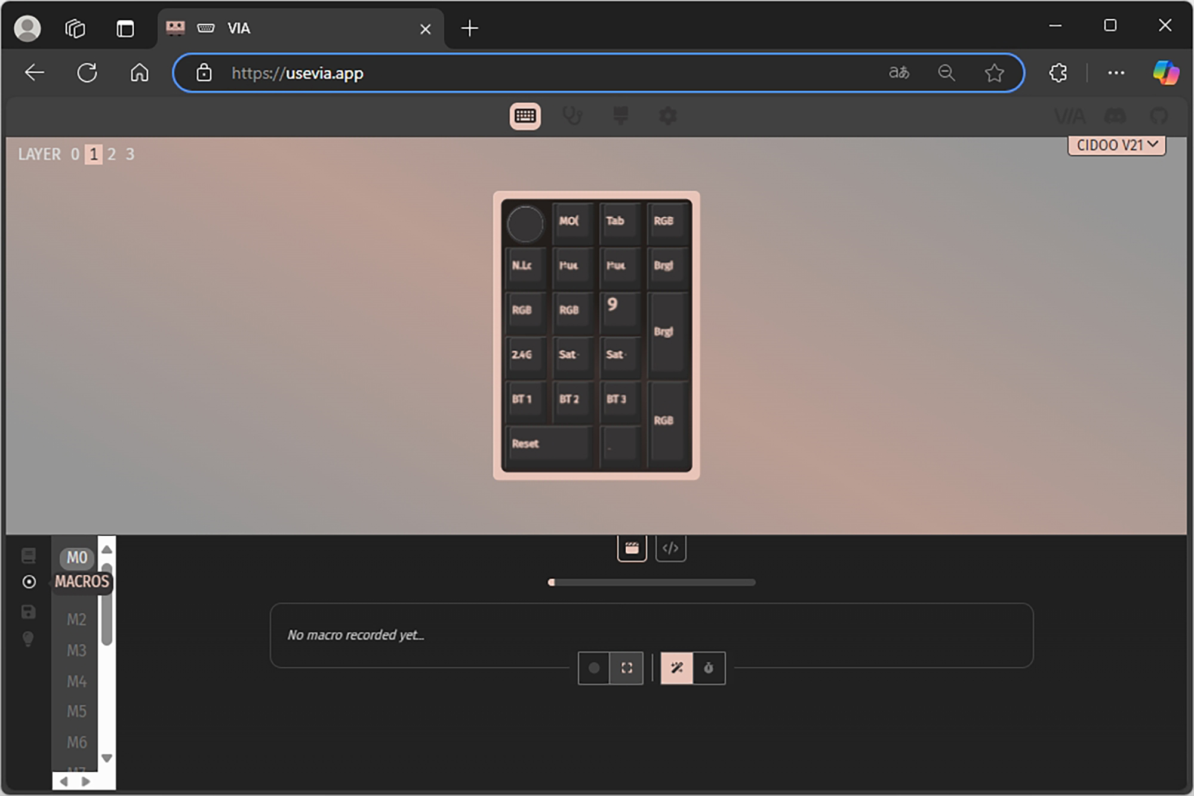The image size is (1194, 796).
Task: Open the GitHub link icon
Action: (x=1159, y=116)
